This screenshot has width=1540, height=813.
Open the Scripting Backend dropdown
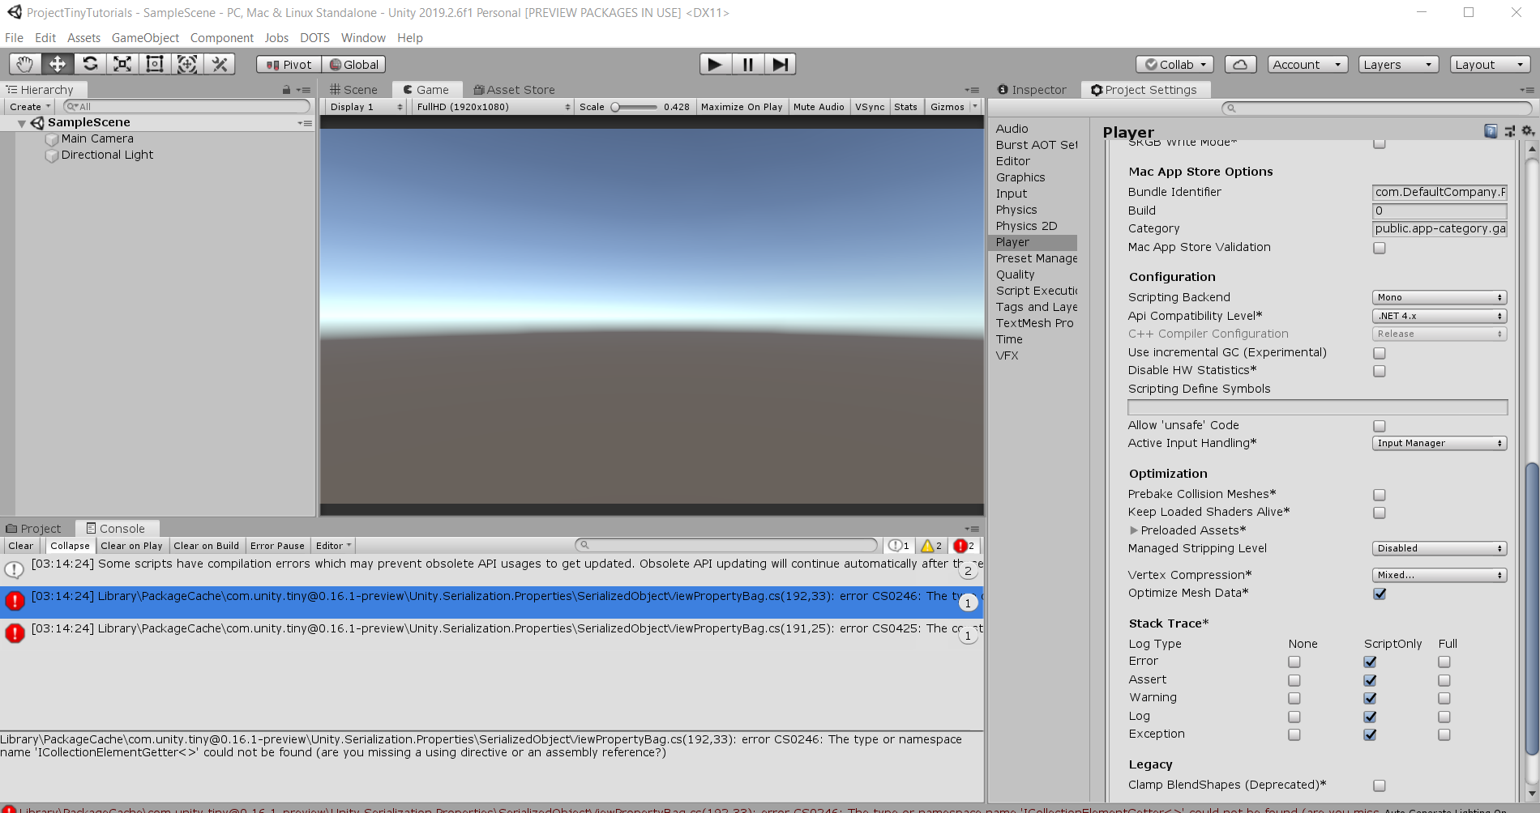(1439, 297)
